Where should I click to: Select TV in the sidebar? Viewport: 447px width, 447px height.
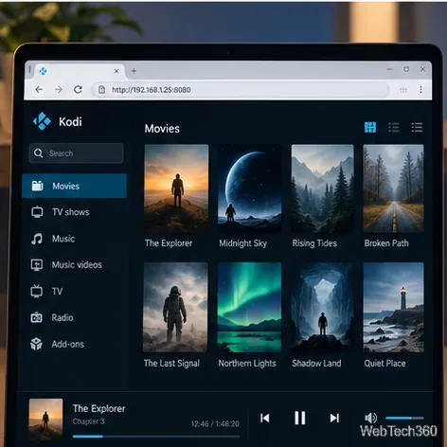click(x=75, y=291)
